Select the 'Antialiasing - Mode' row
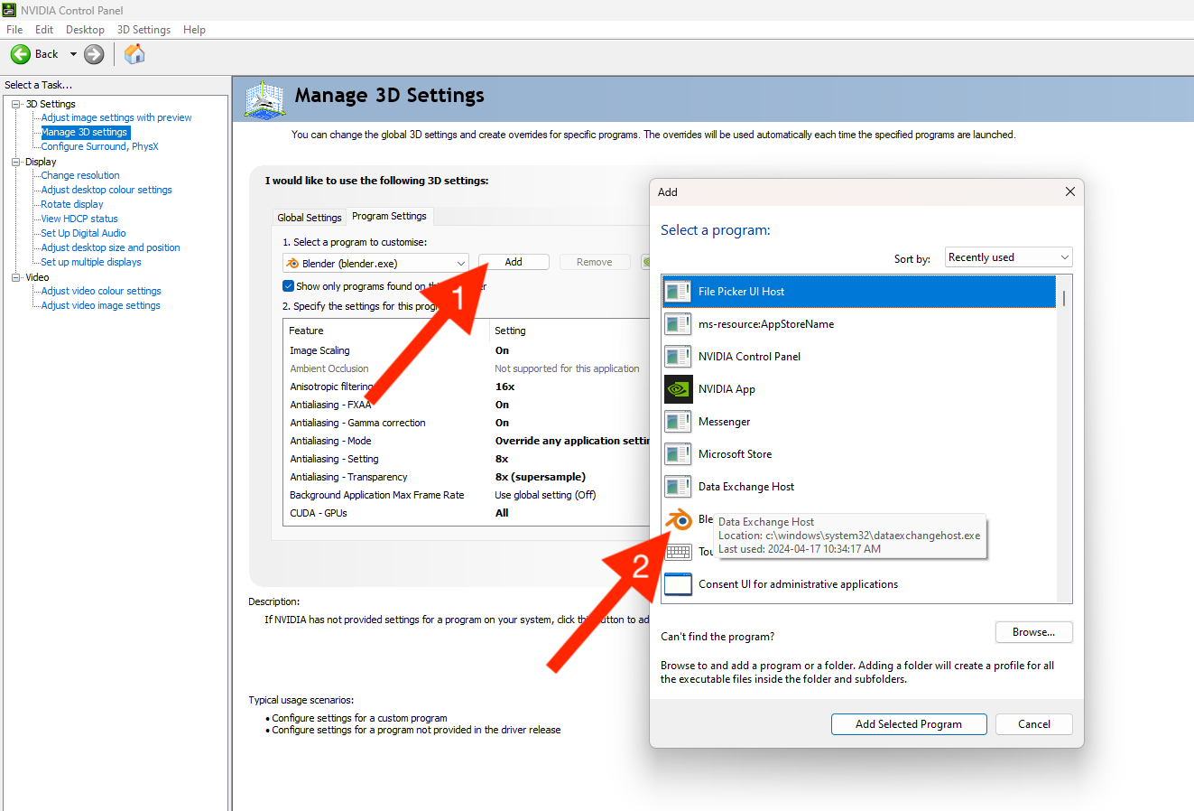Viewport: 1194px width, 811px height. point(467,441)
